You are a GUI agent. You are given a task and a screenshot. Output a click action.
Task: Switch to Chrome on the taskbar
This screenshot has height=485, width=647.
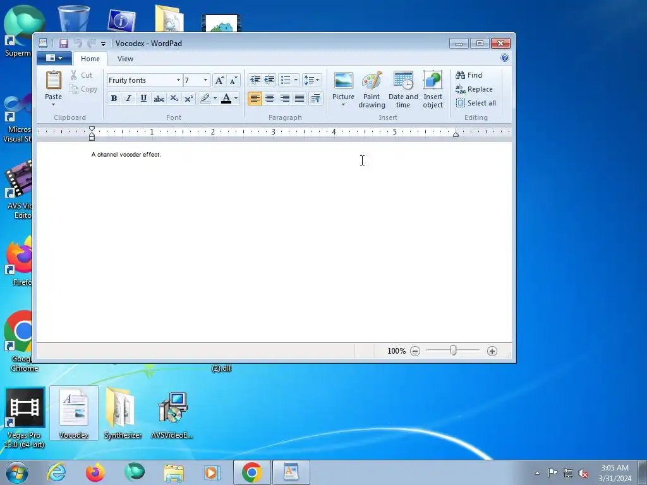251,472
